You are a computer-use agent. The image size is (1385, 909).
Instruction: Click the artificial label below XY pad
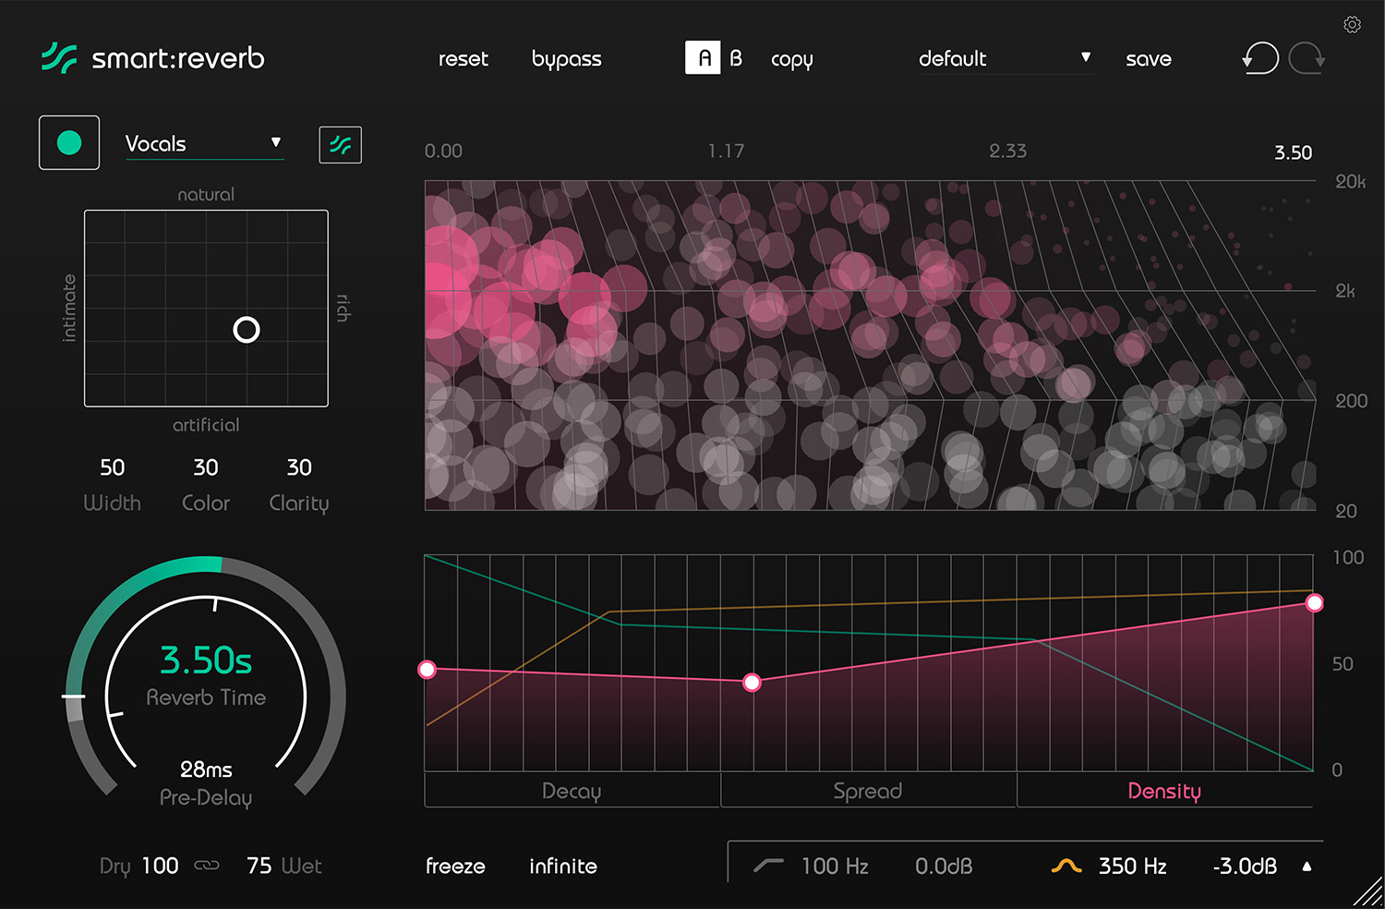click(x=206, y=425)
